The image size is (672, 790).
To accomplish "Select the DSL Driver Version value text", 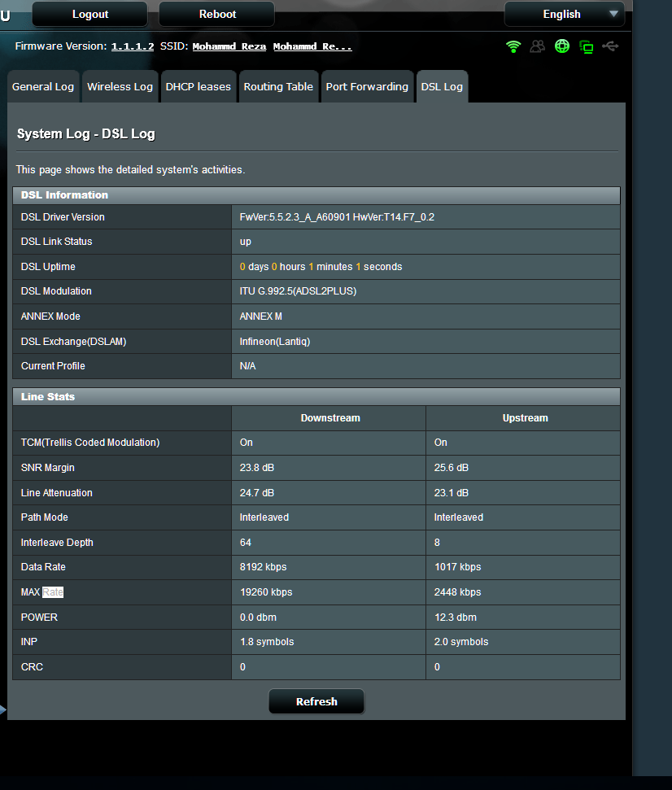I will [337, 217].
